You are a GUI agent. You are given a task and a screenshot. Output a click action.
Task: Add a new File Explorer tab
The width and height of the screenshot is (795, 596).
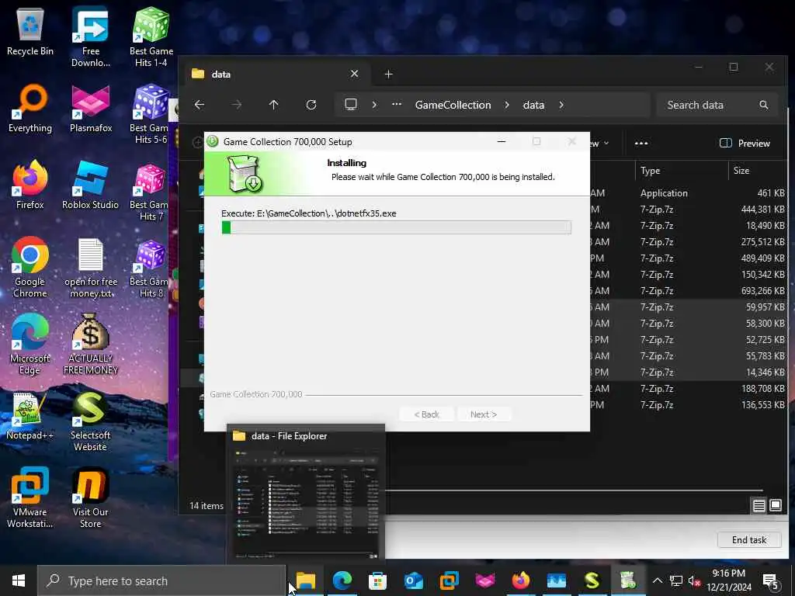[x=388, y=74]
